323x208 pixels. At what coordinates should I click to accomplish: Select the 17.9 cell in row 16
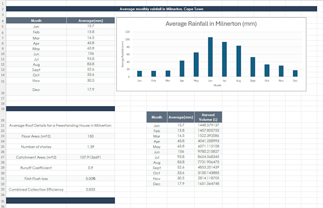pos(91,89)
